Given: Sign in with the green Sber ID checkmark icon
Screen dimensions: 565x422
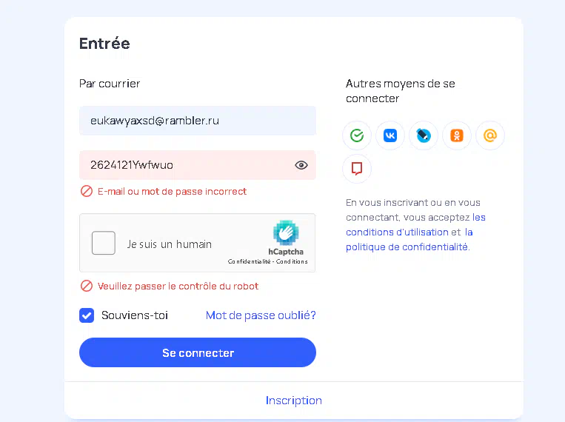Looking at the screenshot, I should point(357,135).
